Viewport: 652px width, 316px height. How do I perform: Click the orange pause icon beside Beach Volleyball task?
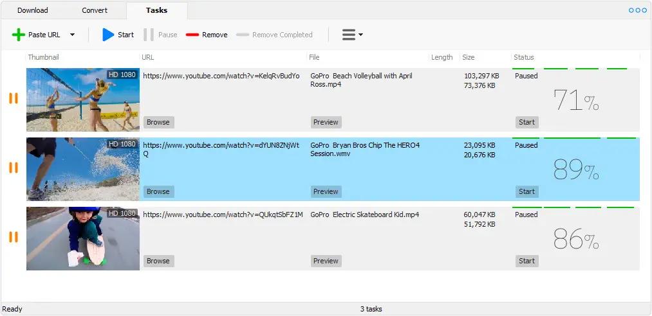(13, 98)
